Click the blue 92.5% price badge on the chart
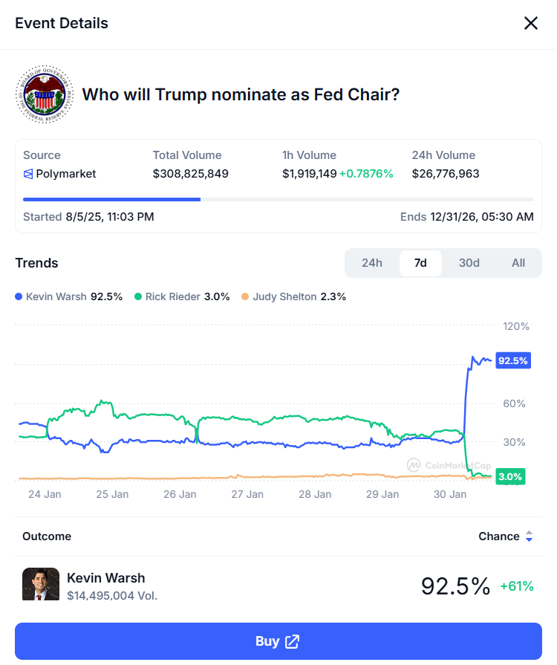557x665 pixels. [512, 360]
